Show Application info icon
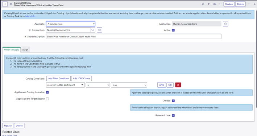This screenshot has width=257, height=136. 225,24
